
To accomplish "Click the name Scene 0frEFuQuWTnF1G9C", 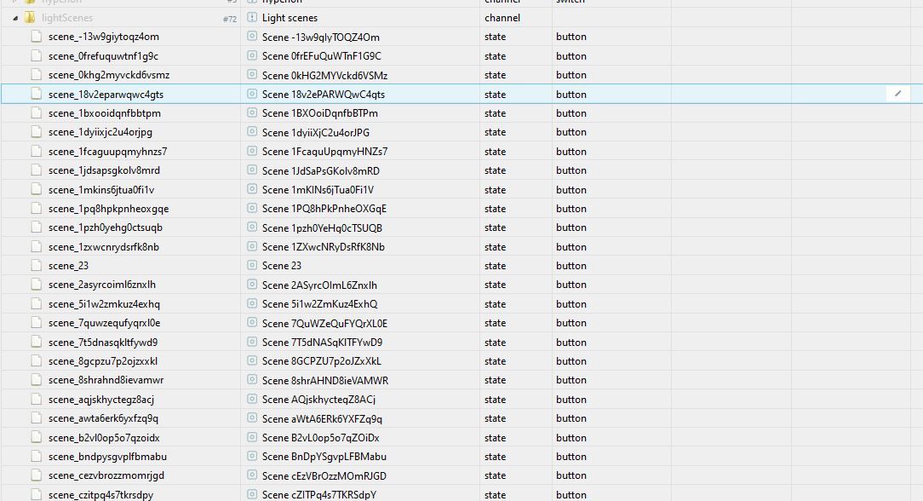I will (x=321, y=56).
